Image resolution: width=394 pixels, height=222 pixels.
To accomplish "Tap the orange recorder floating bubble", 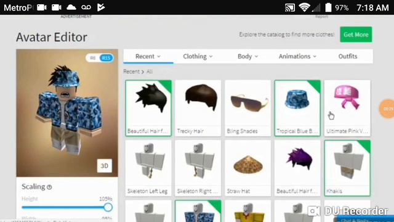I will (x=387, y=109).
